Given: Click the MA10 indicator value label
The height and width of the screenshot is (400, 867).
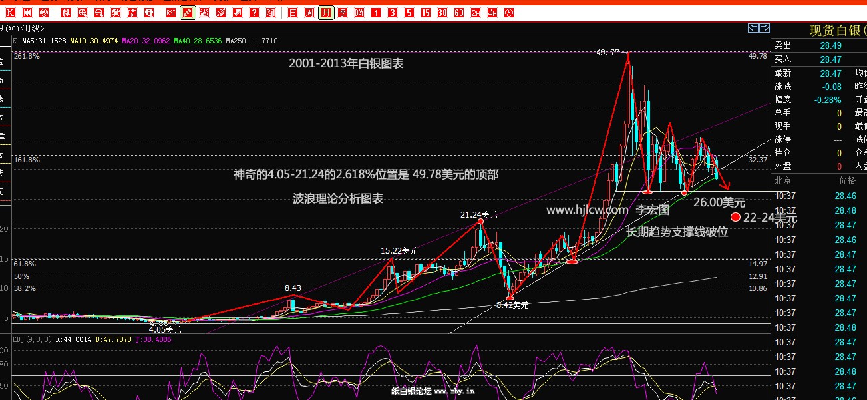Looking at the screenshot, I should 95,41.
